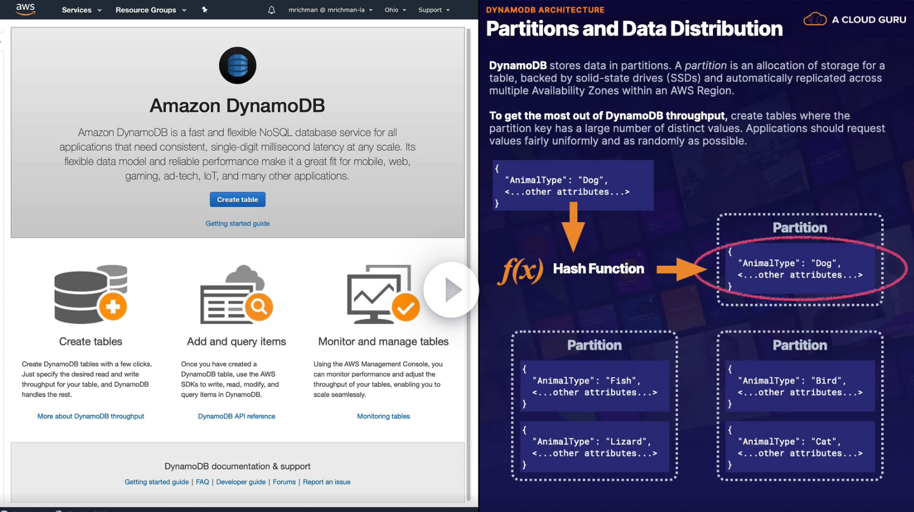Follow the Monitoring tables link
Image resolution: width=914 pixels, height=512 pixels.
tap(383, 416)
